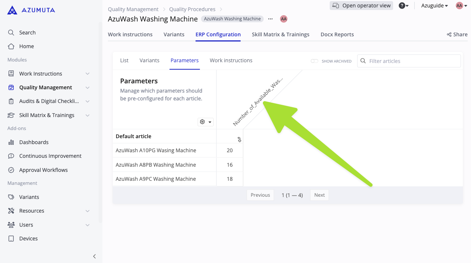Image resolution: width=471 pixels, height=263 pixels.
Task: Expand the Work Instructions sidebar section
Action: pyautogui.click(x=88, y=73)
